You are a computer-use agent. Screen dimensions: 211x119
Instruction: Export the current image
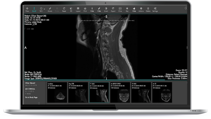tap(113, 9)
